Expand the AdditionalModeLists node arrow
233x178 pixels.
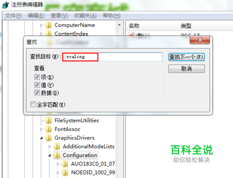(x=49, y=147)
